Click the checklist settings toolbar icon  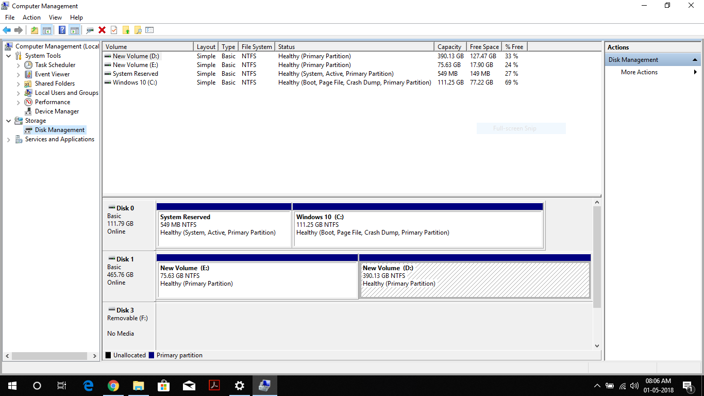(149, 30)
